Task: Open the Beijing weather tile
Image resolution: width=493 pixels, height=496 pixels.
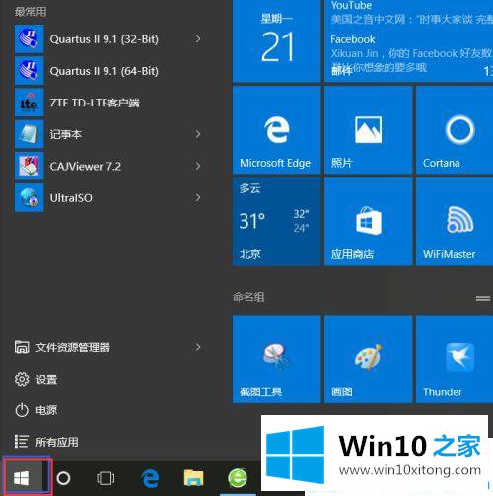Action: pos(276,222)
